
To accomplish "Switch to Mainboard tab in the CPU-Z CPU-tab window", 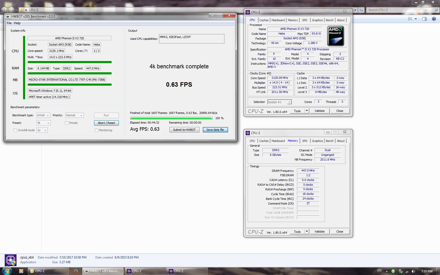I will coord(278,20).
